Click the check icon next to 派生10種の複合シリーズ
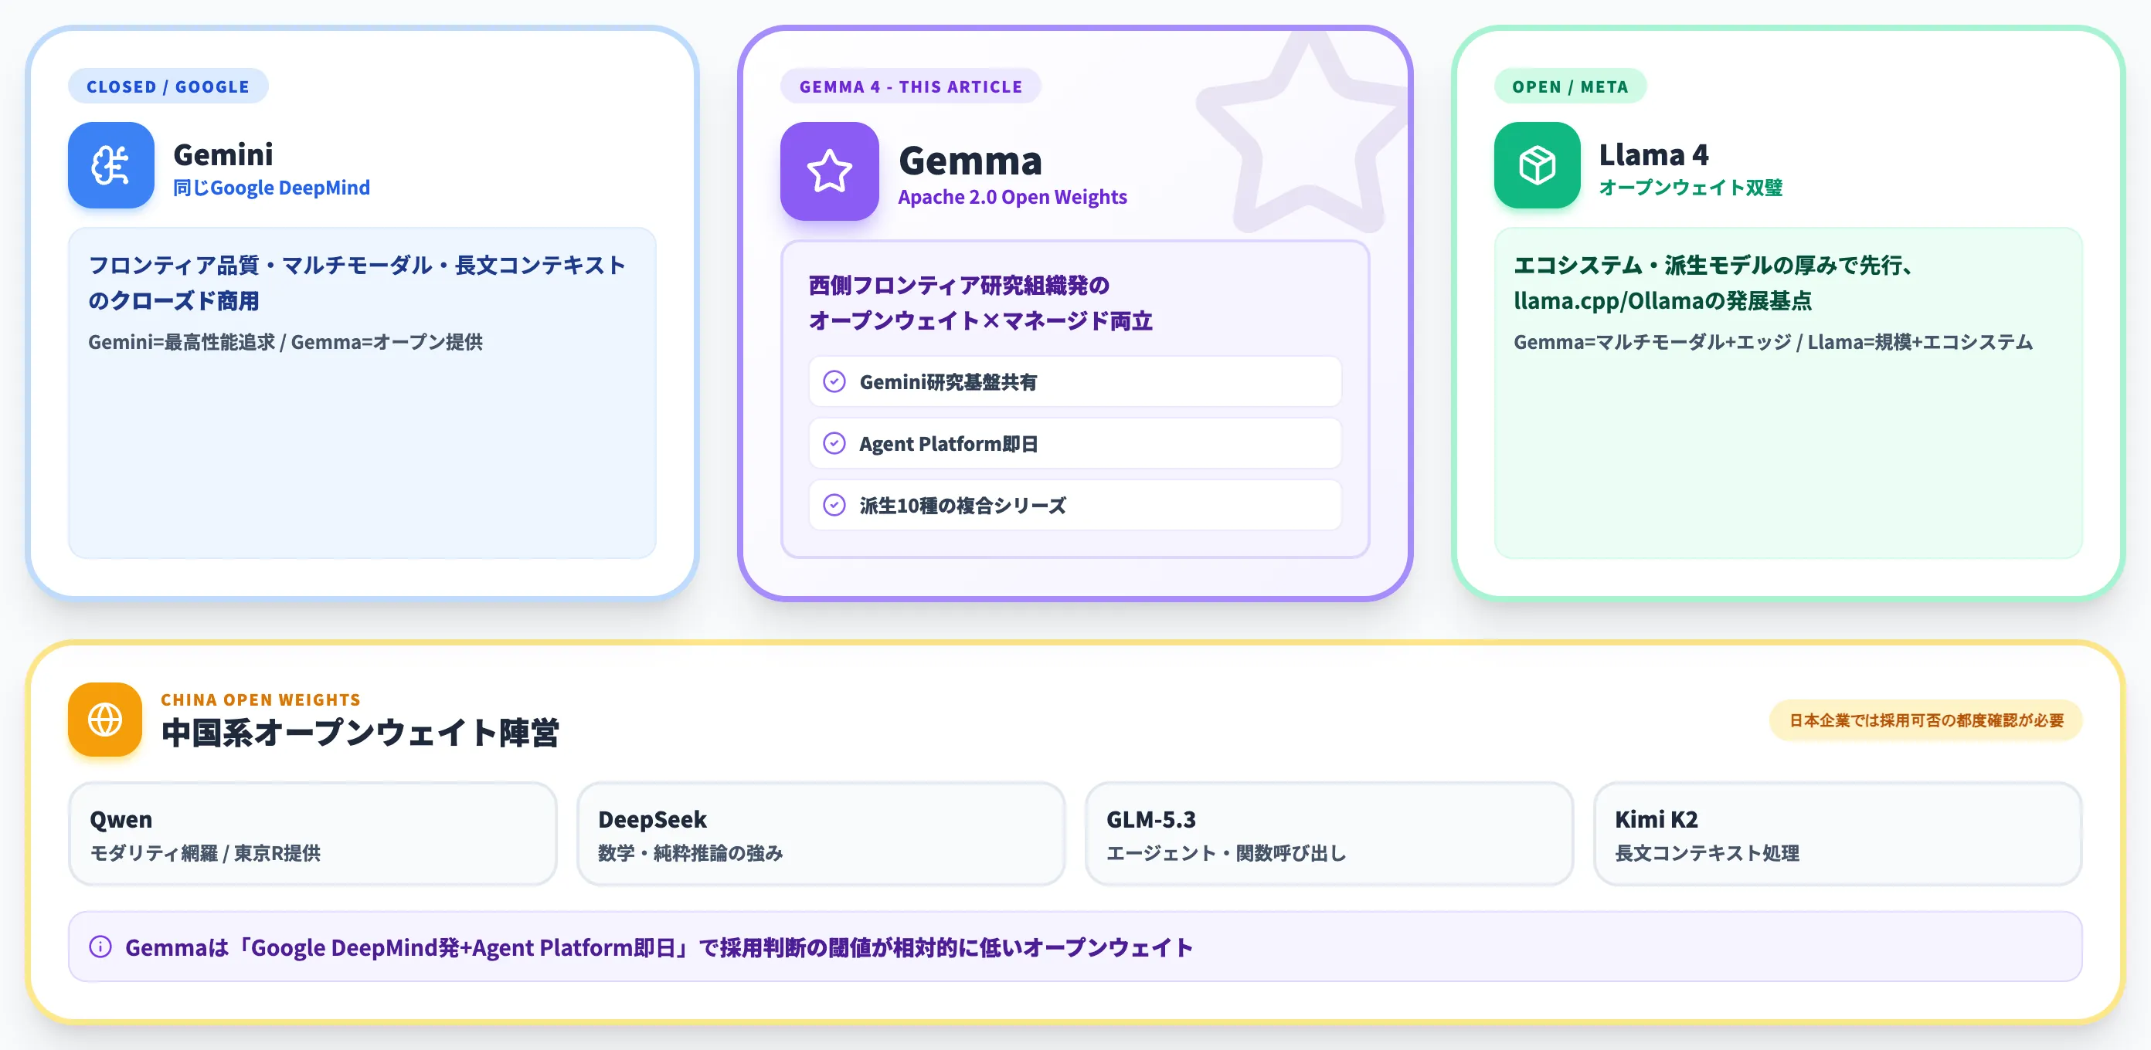The width and height of the screenshot is (2151, 1050). click(x=834, y=505)
